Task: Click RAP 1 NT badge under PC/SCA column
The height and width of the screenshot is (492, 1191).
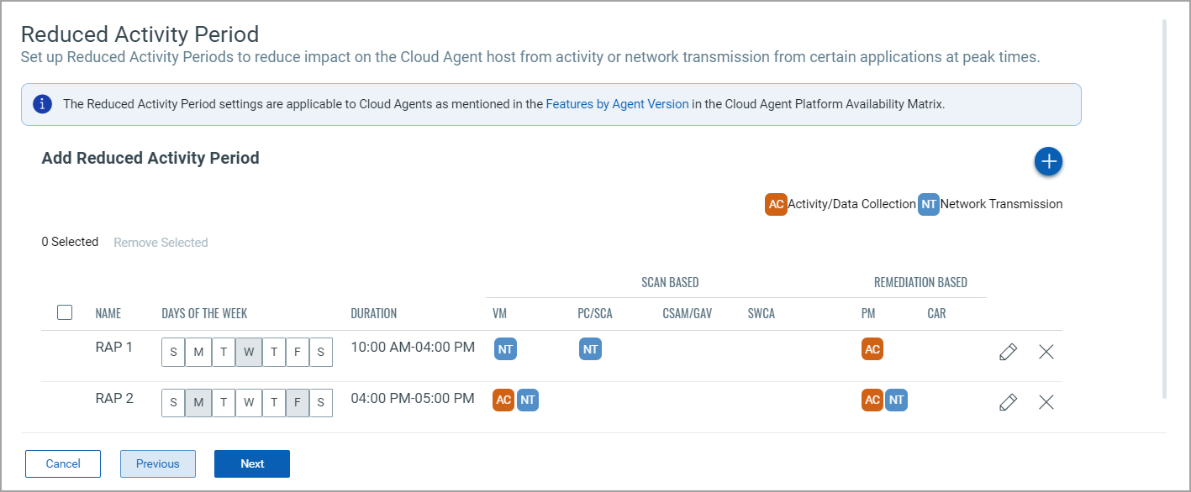Action: click(590, 348)
